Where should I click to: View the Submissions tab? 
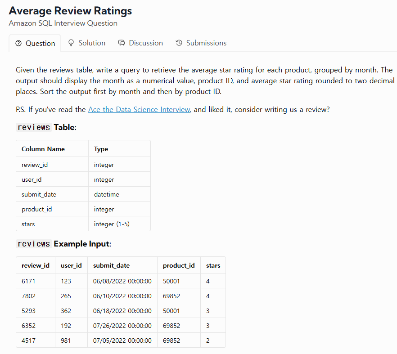[x=201, y=43]
